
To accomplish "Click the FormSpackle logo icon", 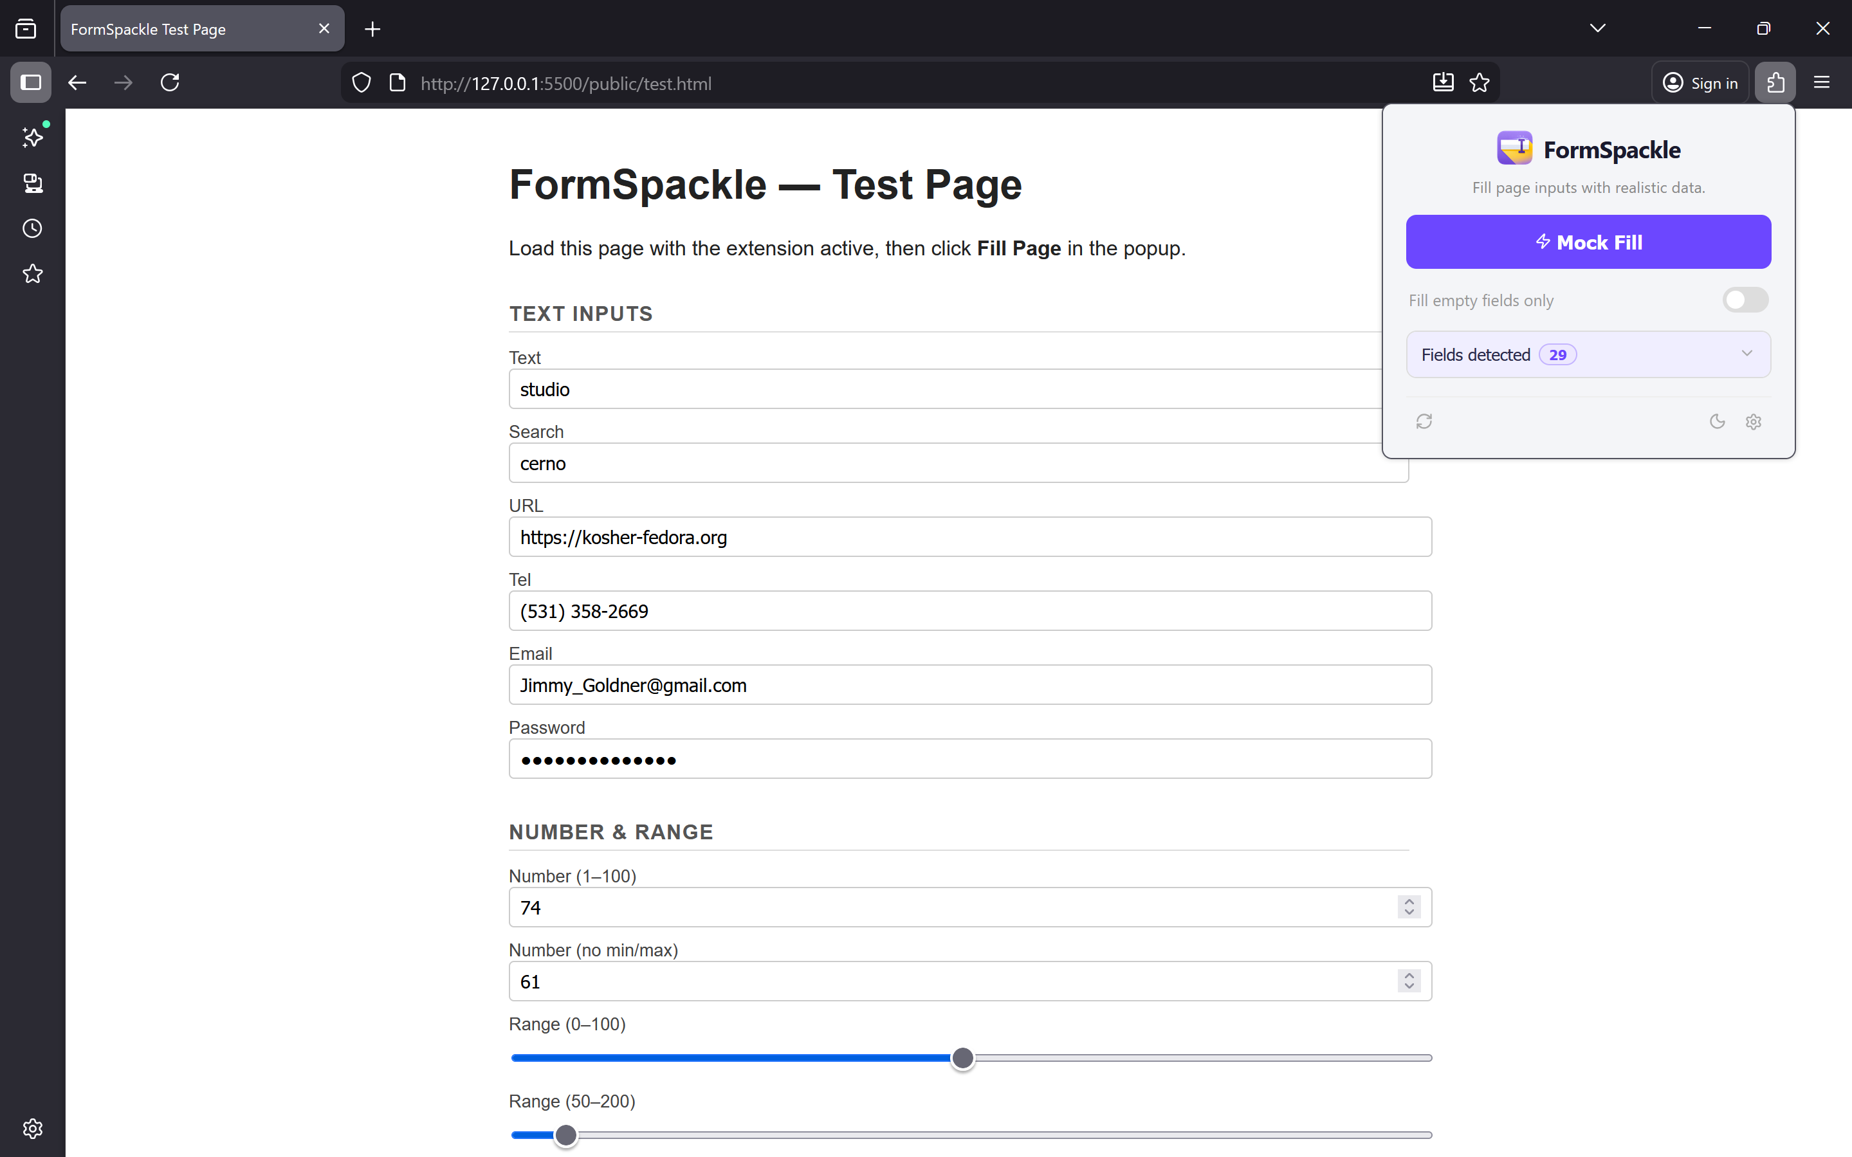I will click(1514, 149).
